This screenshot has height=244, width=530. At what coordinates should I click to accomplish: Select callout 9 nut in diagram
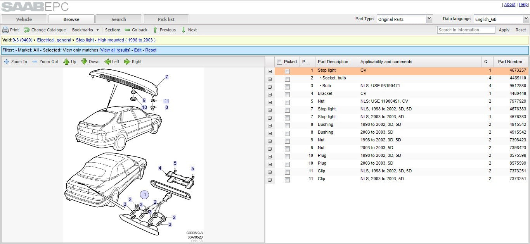[x=144, y=100]
